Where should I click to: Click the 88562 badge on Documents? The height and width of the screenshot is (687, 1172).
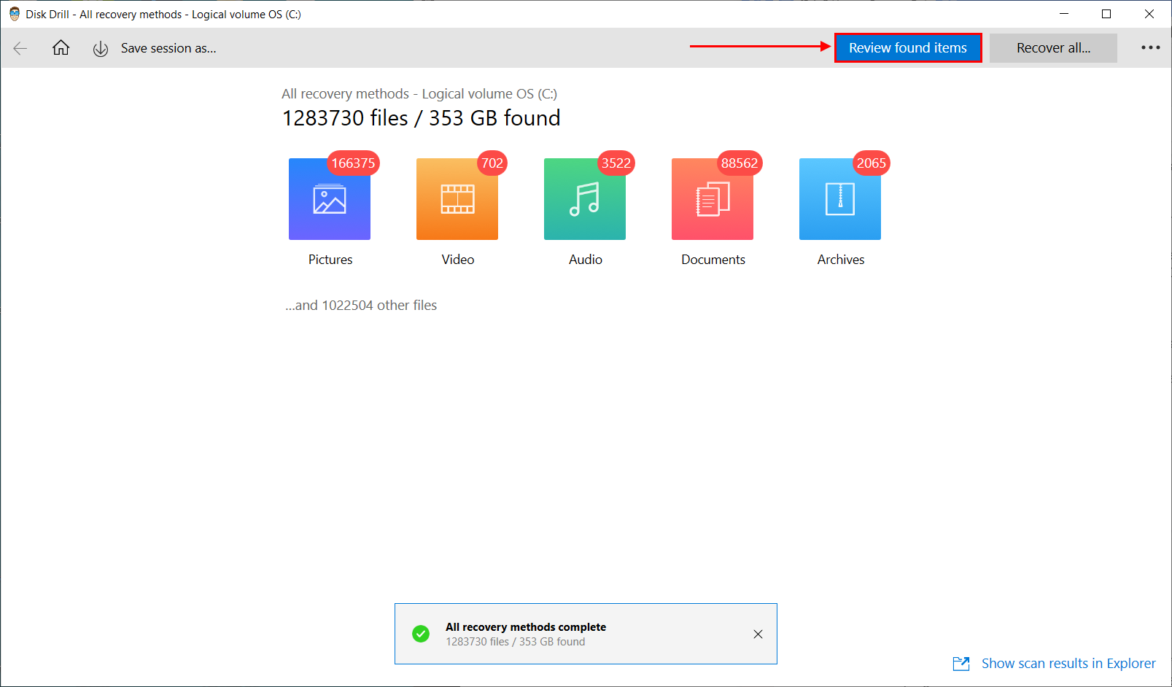pos(740,163)
